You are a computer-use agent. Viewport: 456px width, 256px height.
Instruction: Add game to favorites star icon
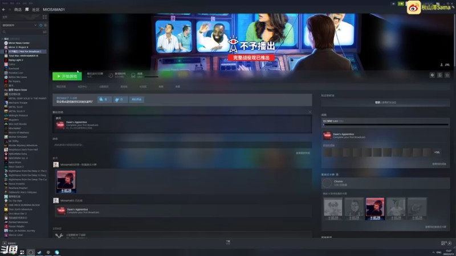click(447, 75)
